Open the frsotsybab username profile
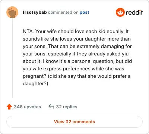Viewport: 149px width, 134px height. tap(35, 12)
